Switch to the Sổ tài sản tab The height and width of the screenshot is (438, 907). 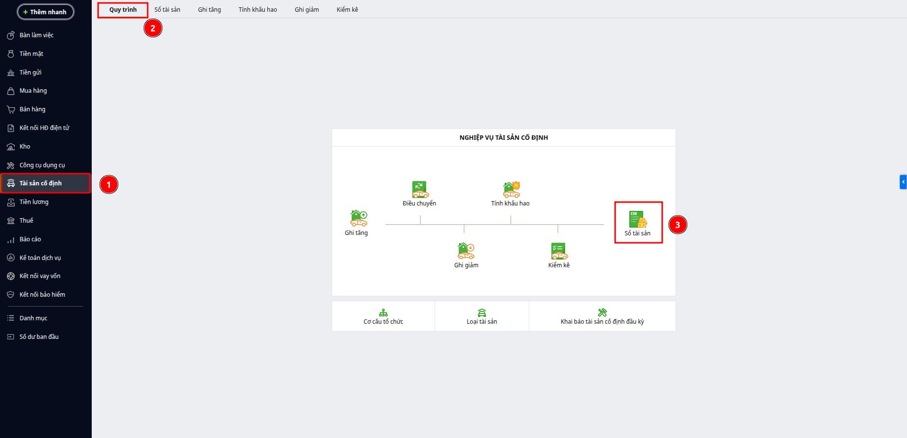pos(167,10)
